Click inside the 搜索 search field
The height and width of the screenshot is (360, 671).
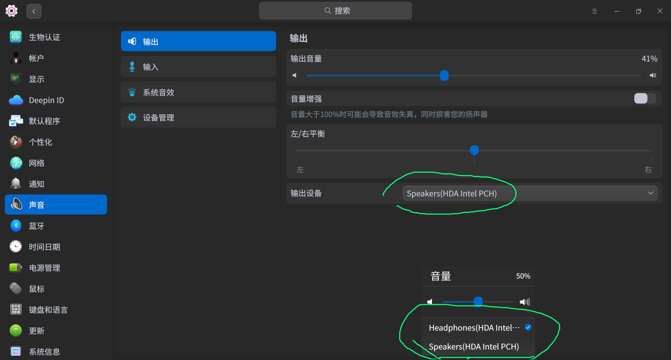(x=335, y=10)
